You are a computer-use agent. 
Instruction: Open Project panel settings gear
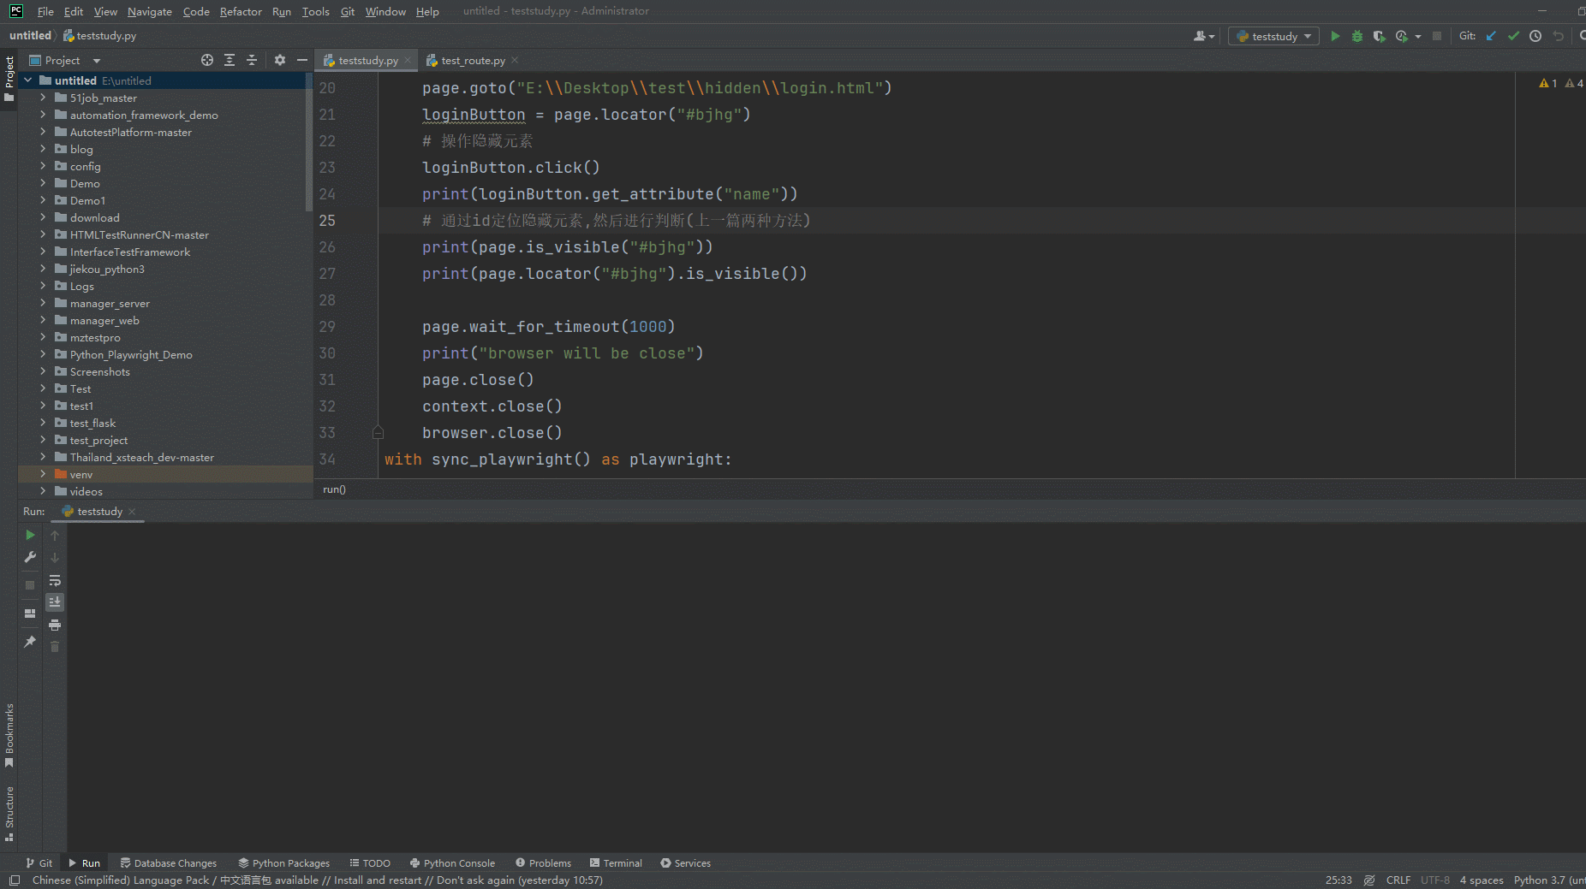click(x=279, y=60)
